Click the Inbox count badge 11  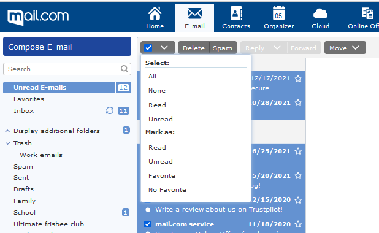(123, 111)
